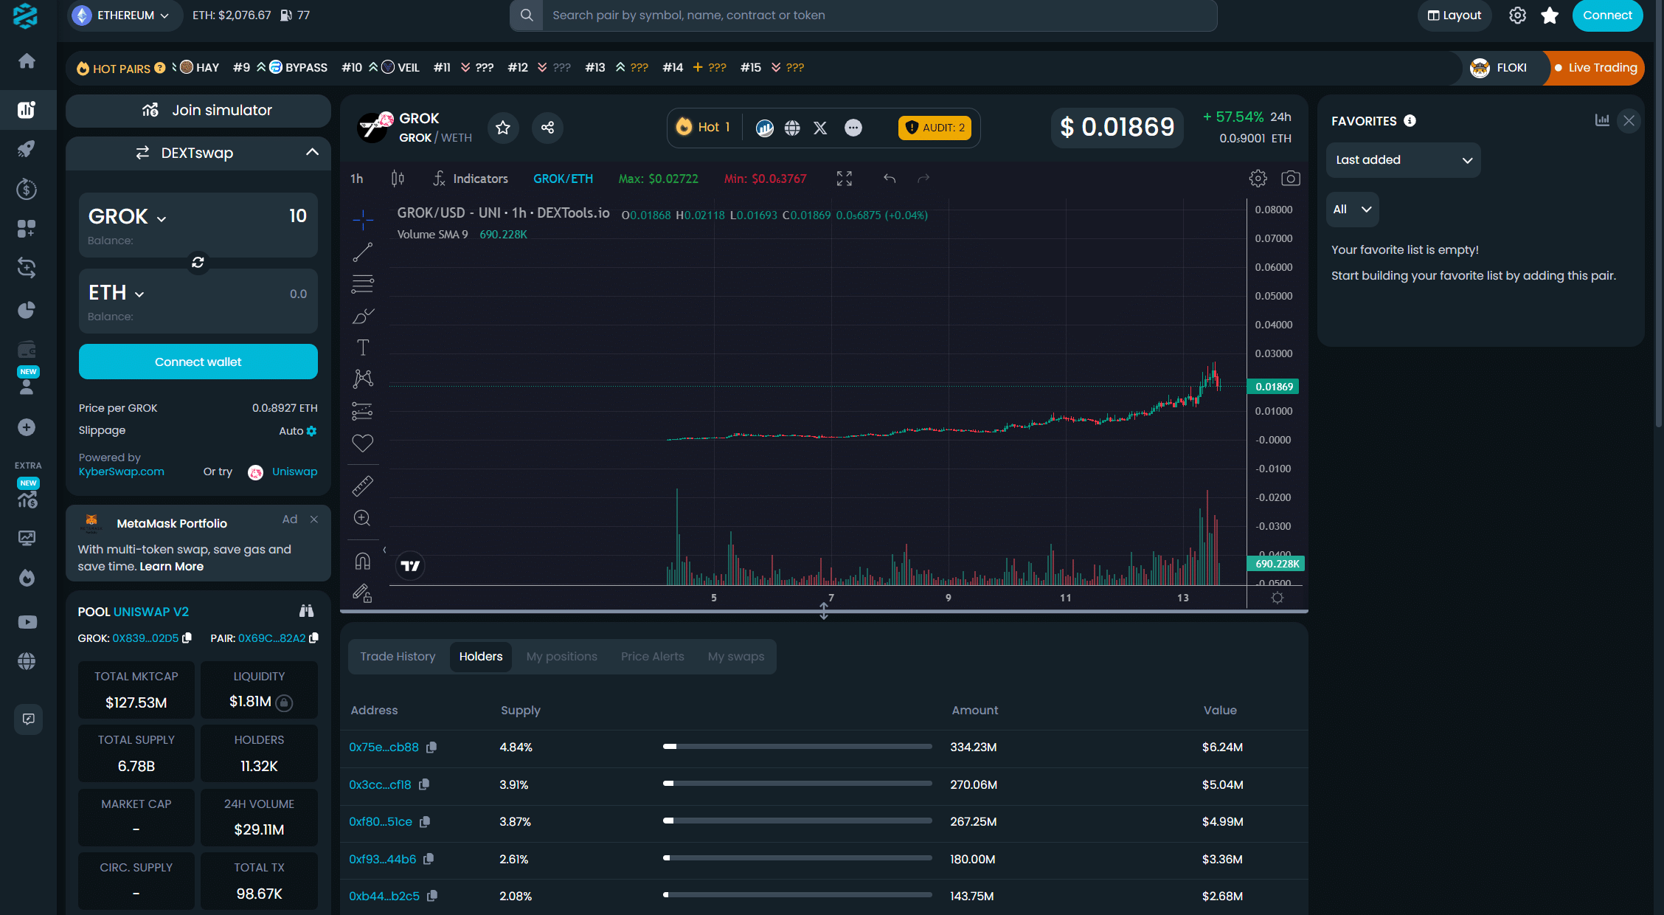Open pool explorer binoculars icon
Viewport: 1664px width, 915px height.
click(x=306, y=611)
